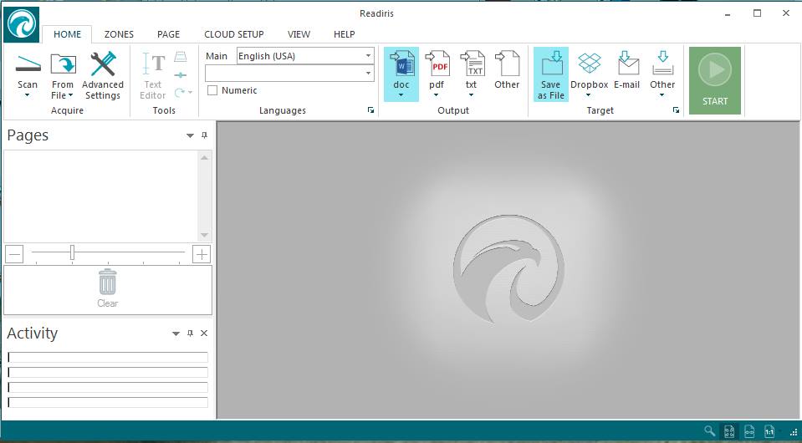Switch to the VIEW tab
802x443 pixels.
click(299, 34)
